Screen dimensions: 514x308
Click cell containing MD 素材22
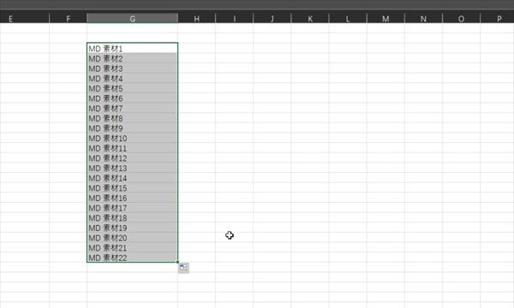point(133,258)
